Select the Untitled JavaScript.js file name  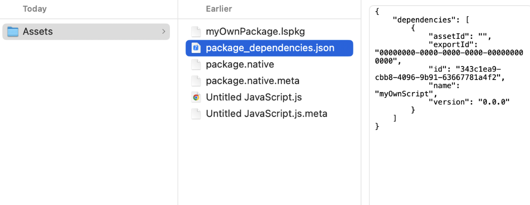point(253,97)
